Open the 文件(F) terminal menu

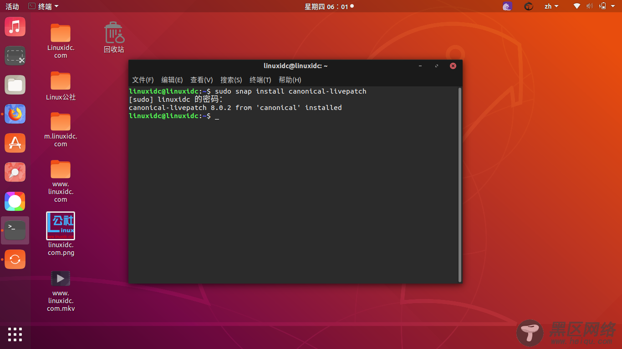tap(143, 80)
